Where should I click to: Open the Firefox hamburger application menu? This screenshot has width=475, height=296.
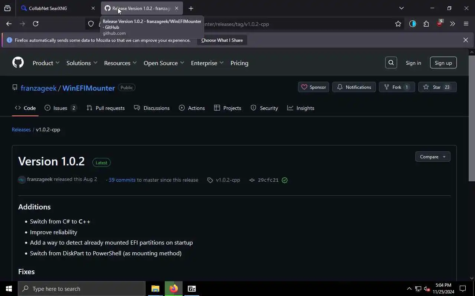(x=466, y=24)
